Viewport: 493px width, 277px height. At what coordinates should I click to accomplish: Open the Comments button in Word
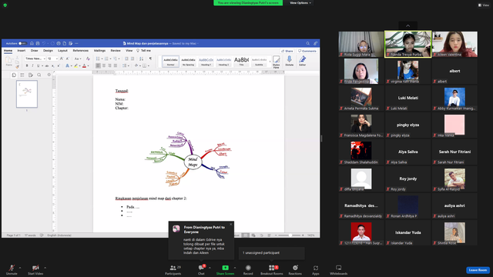[x=307, y=51]
